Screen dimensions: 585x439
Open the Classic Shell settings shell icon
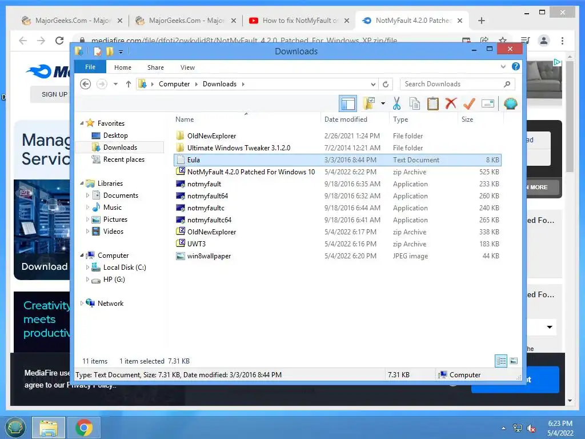[x=510, y=103]
